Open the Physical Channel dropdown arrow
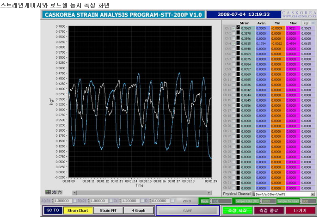 313,194
